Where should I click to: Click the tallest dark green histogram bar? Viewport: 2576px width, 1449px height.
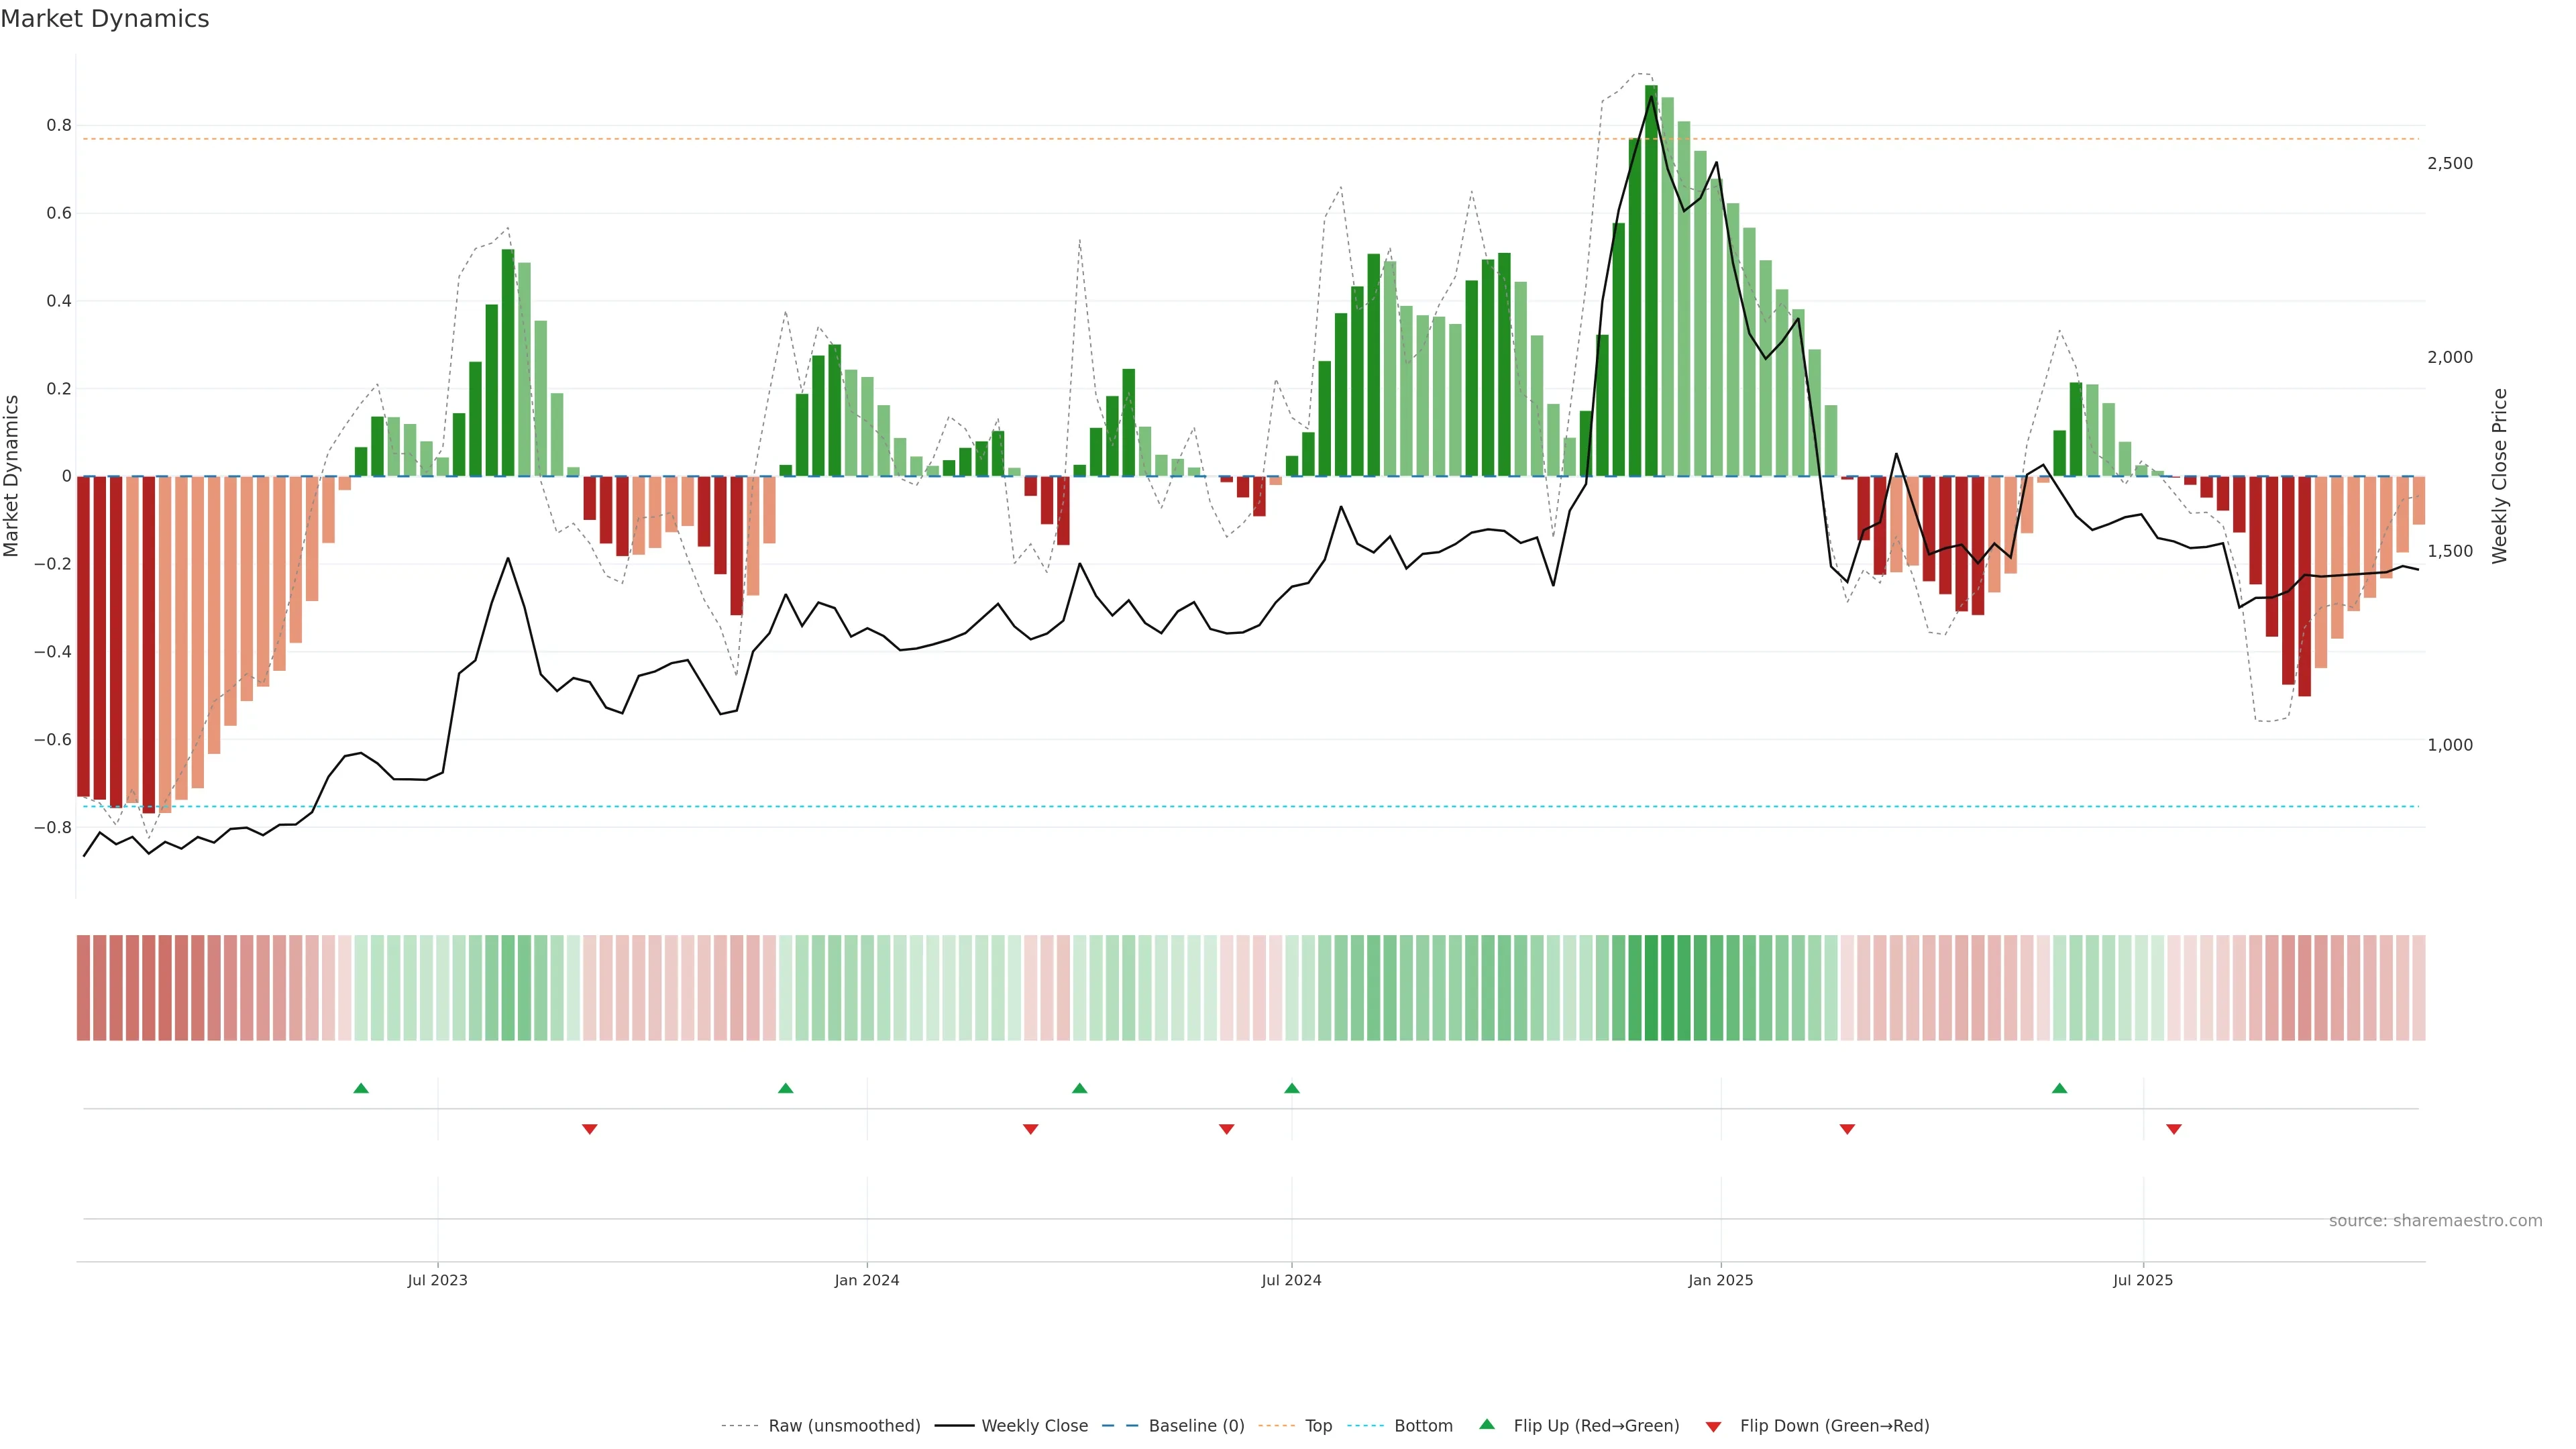(1651, 280)
